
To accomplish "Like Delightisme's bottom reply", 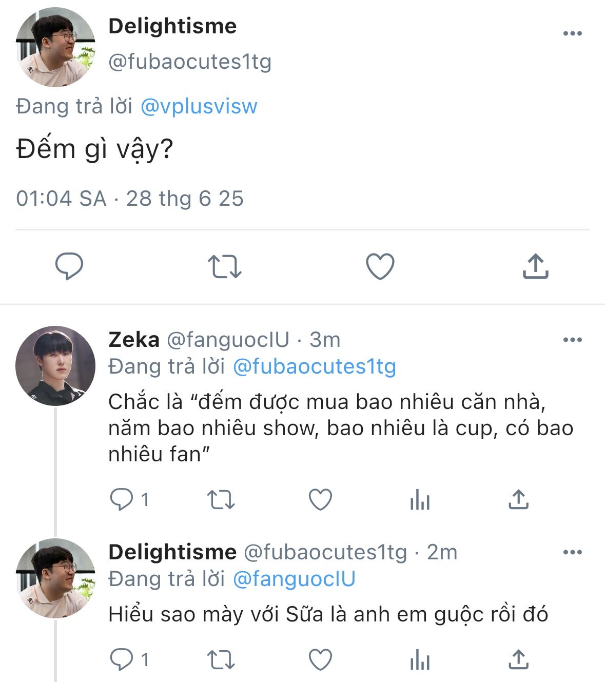I will click(320, 660).
